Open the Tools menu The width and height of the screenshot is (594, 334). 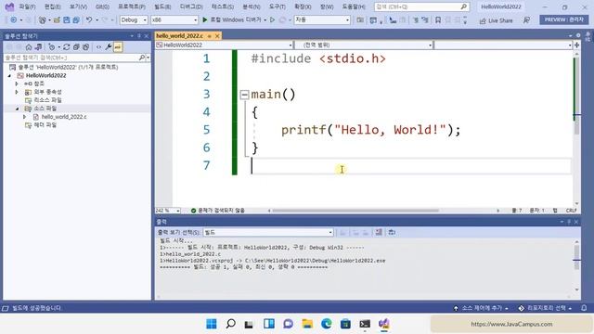(x=278, y=6)
